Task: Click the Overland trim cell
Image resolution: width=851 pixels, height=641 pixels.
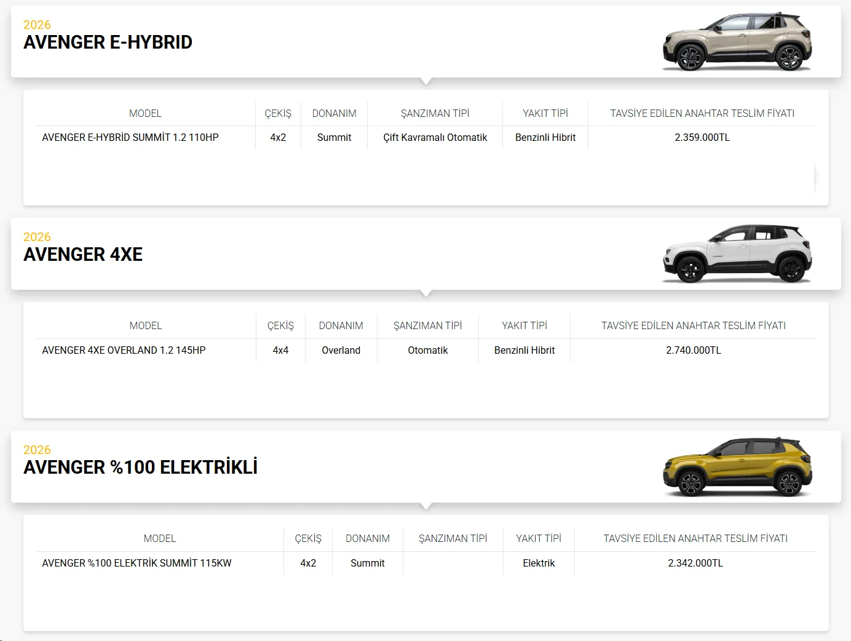Action: point(341,350)
